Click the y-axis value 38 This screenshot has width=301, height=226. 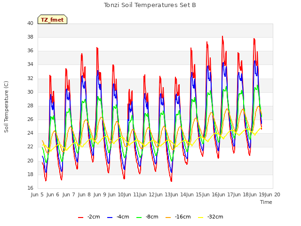[30, 37]
